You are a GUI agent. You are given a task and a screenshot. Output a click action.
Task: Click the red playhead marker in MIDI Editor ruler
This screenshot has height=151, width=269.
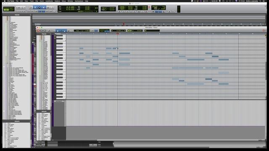pyautogui.click(x=118, y=34)
